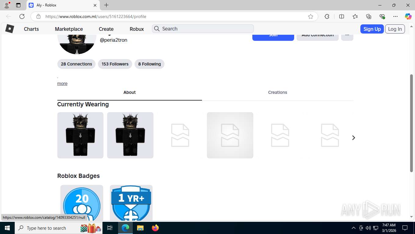Click the Log In button

click(x=395, y=29)
